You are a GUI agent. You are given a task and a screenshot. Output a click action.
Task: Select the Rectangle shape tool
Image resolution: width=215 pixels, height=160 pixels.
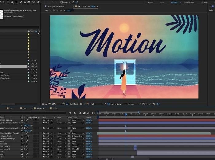point(8,2)
